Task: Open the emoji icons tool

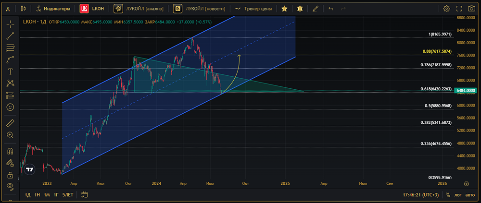Action: pyautogui.click(x=10, y=107)
